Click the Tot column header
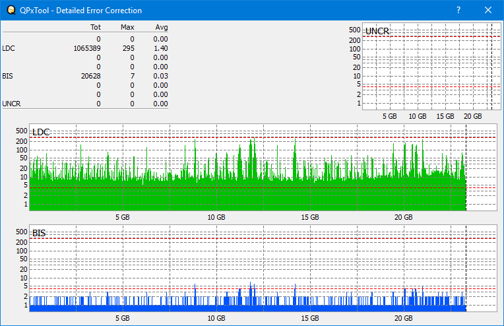Image resolution: width=504 pixels, height=326 pixels. pos(96,27)
